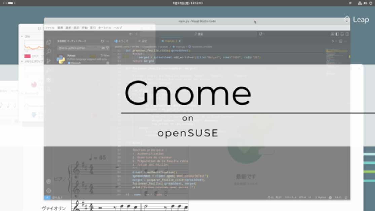Click the refresh icon in extensions header

102,41
